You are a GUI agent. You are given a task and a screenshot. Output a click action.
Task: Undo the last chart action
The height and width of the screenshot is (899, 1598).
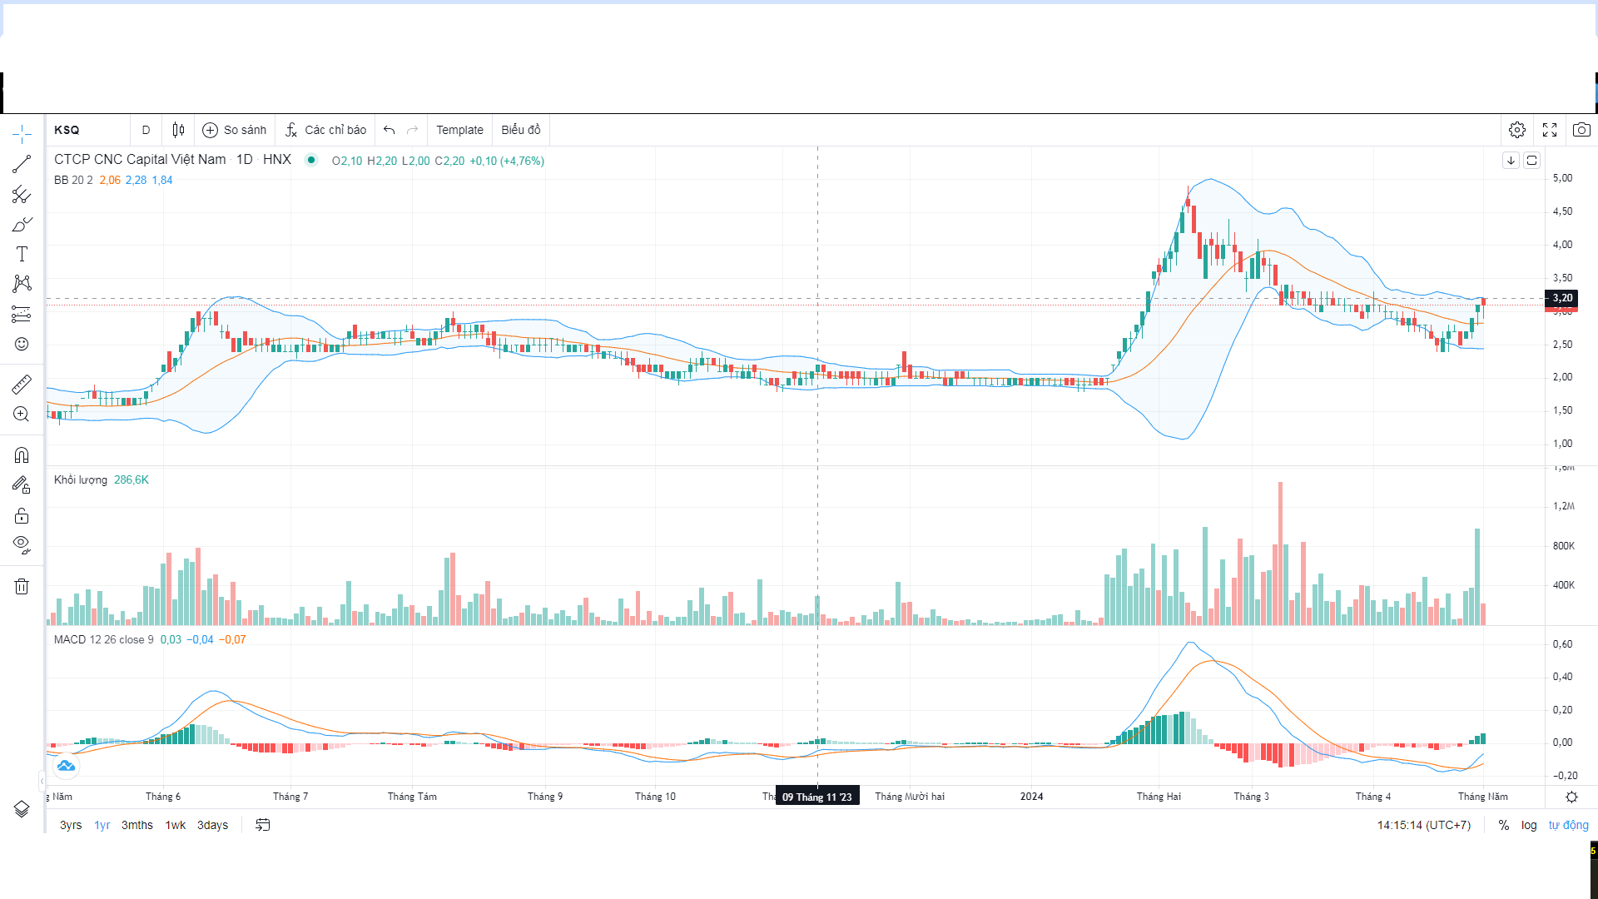(389, 130)
